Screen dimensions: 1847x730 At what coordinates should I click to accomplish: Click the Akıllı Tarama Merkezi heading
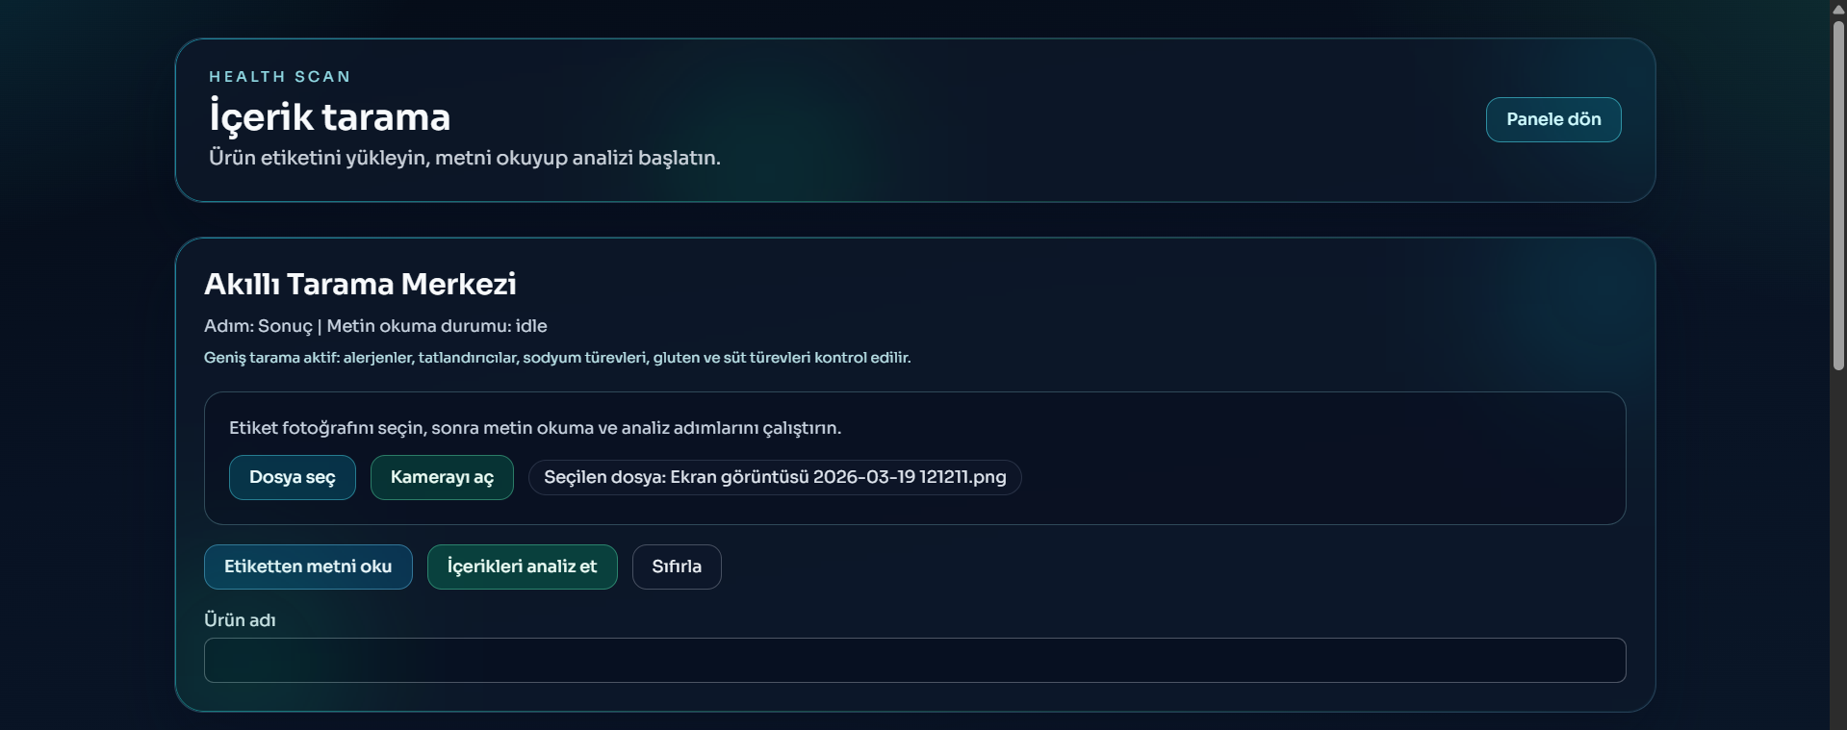point(360,284)
